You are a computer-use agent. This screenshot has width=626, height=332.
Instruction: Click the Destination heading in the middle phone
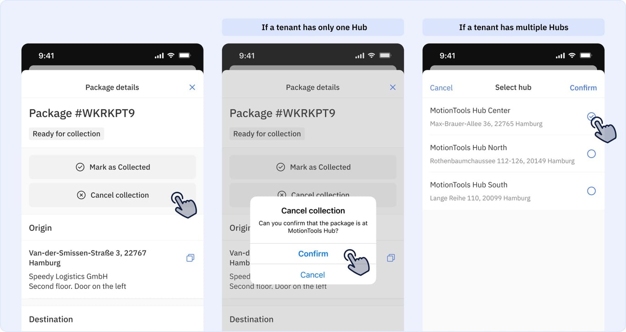[252, 319]
